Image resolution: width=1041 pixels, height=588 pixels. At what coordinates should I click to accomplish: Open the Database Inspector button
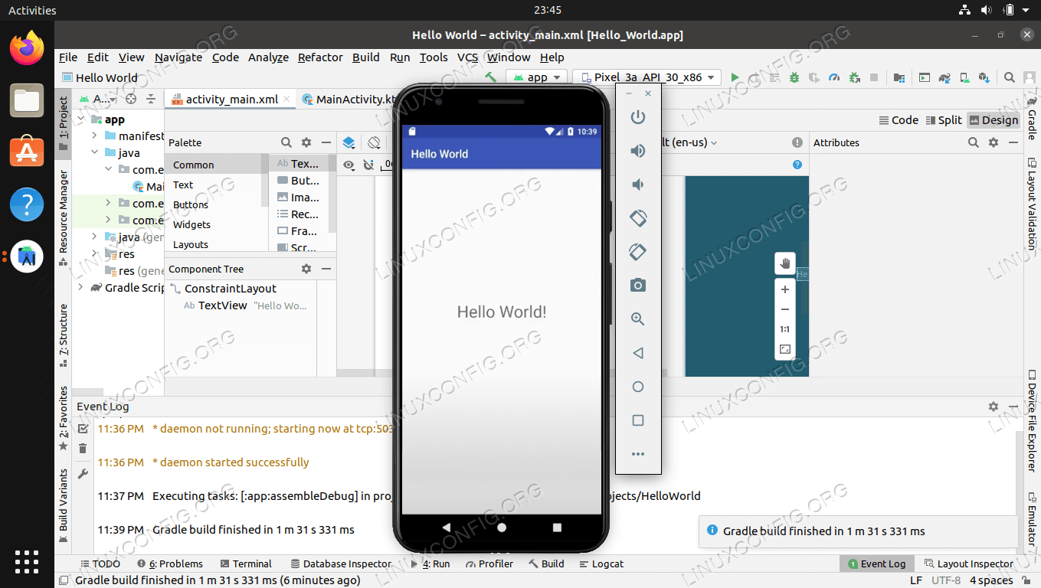(x=341, y=563)
